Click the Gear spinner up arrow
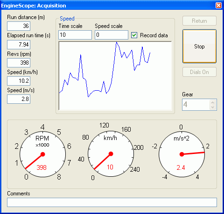Screen dimensions: 224x214 tap(212, 102)
